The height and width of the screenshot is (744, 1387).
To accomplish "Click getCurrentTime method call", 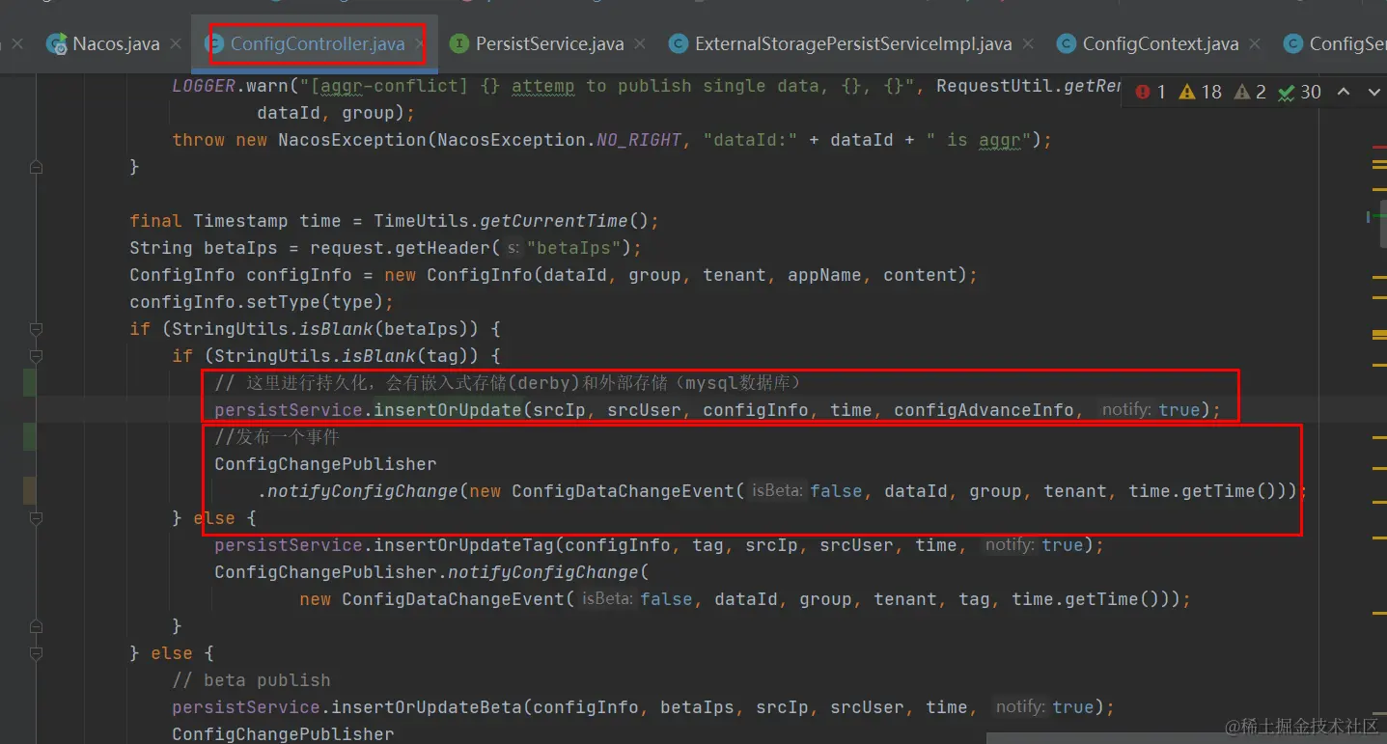I will 554,221.
